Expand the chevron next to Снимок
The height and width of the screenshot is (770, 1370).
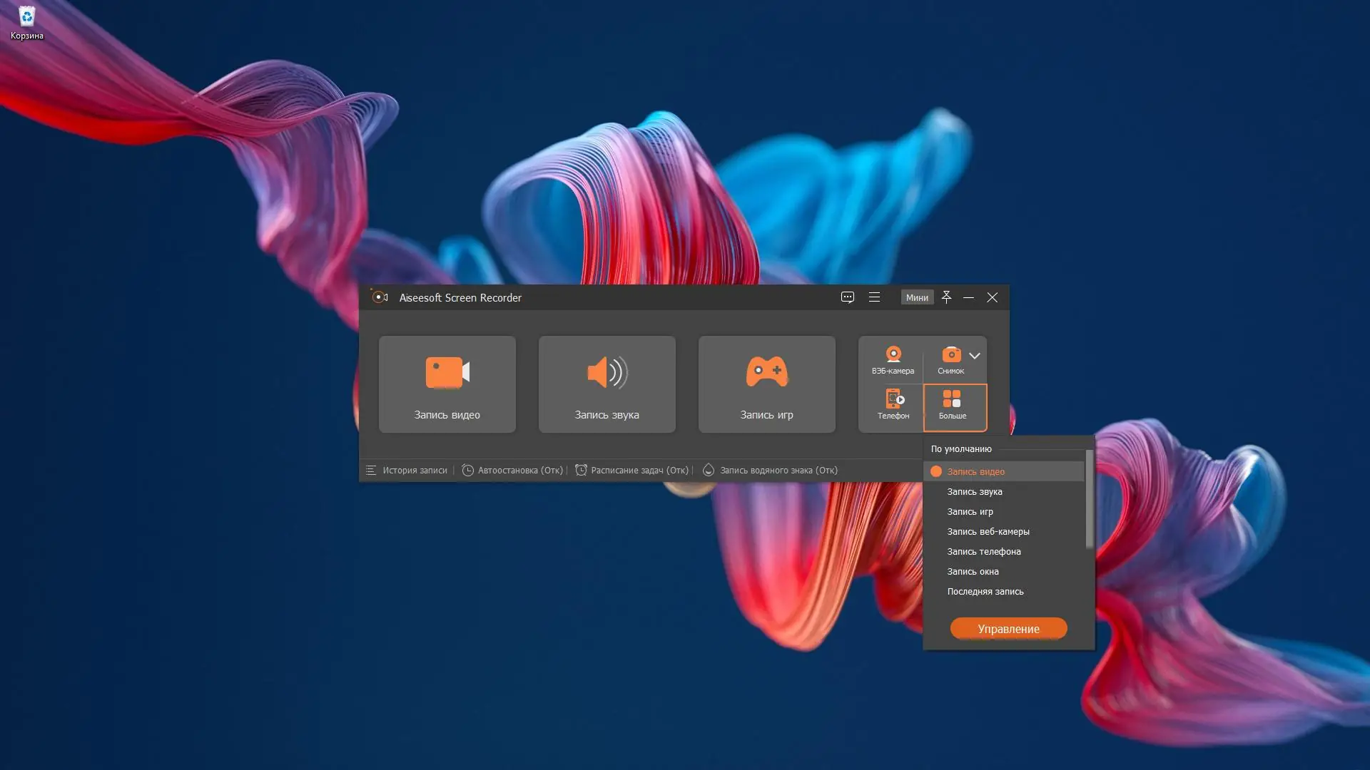(975, 355)
